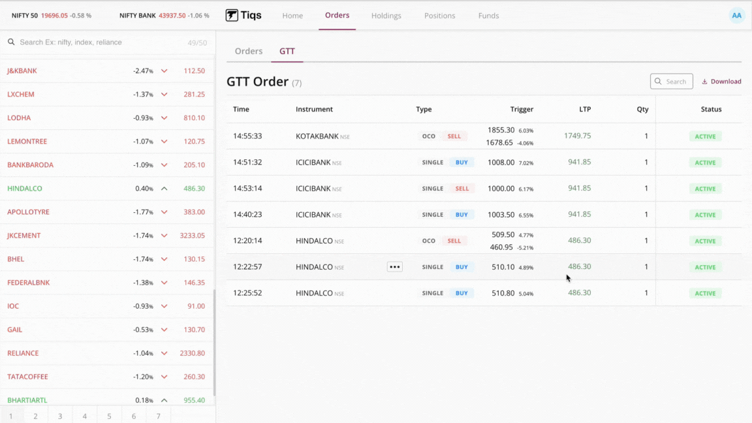Select the JKCEMENT watchlist entry
Screen dimensions: 752x423
coord(107,236)
